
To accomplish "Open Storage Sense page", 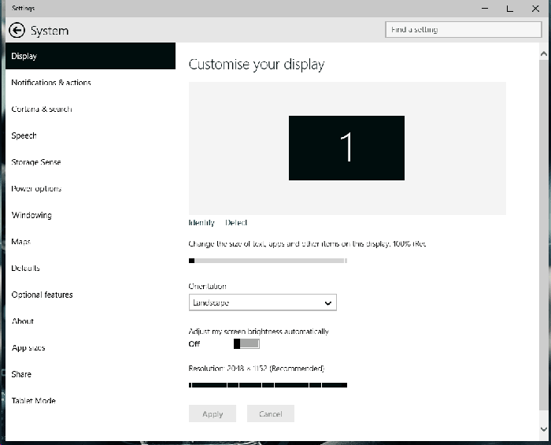I will (36, 162).
